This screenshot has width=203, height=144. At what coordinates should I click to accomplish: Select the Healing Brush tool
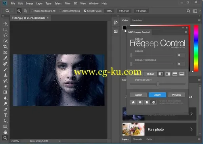[x=5, y=64]
